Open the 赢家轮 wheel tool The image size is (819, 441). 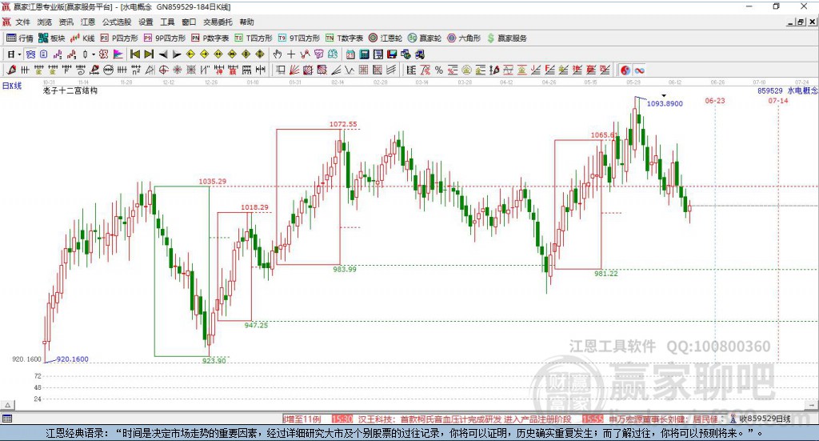coord(425,38)
